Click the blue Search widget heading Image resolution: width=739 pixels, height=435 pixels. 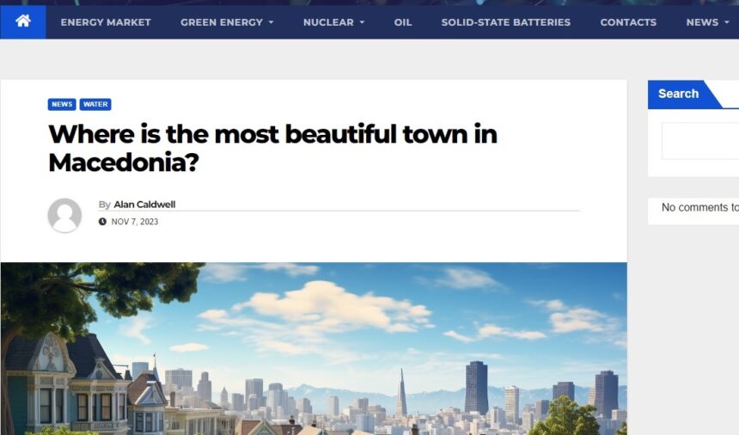pos(679,94)
